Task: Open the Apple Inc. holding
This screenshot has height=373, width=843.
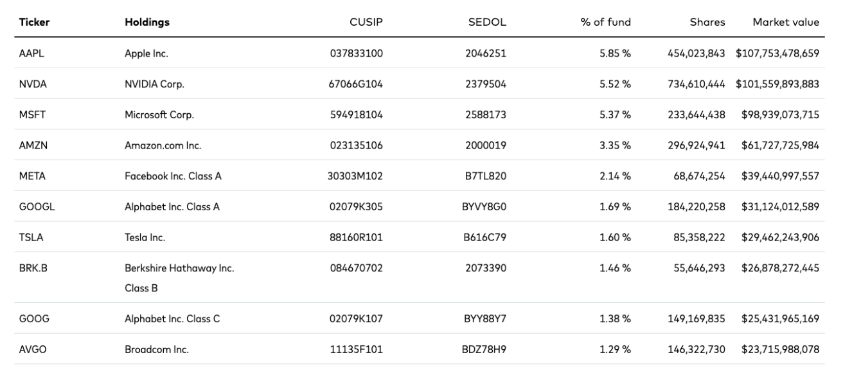Action: coord(146,53)
